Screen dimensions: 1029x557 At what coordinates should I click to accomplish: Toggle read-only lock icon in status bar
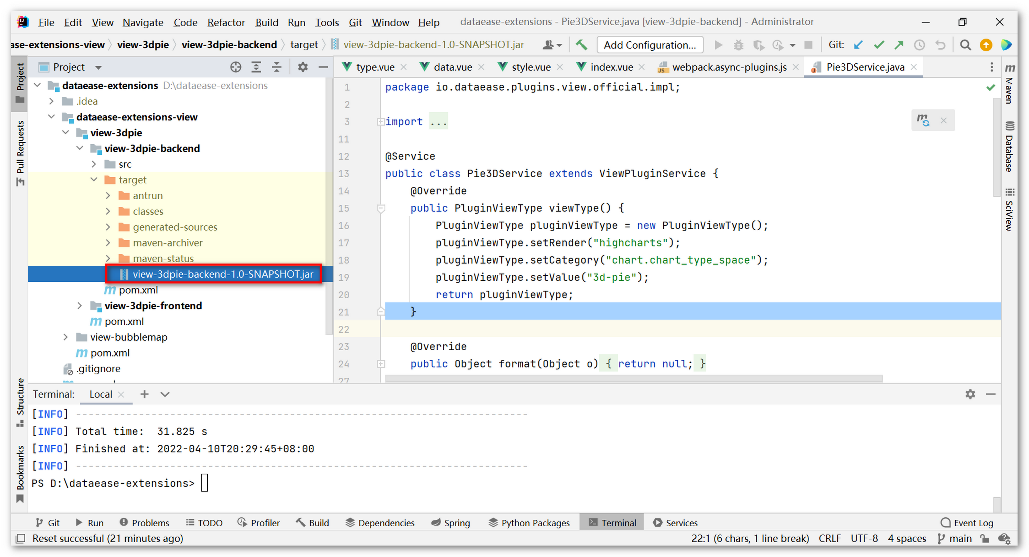tap(984, 539)
